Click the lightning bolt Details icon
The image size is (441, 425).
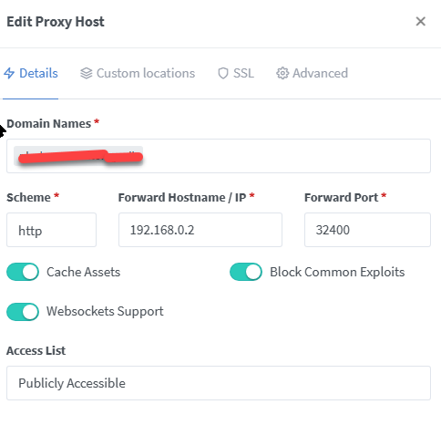point(9,73)
